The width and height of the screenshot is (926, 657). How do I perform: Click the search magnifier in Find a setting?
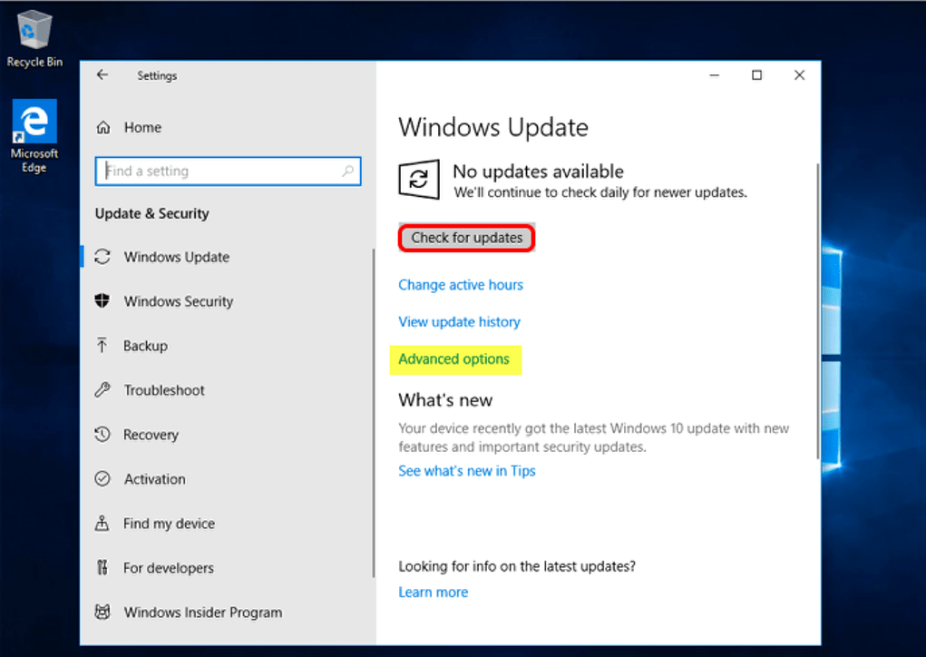347,171
